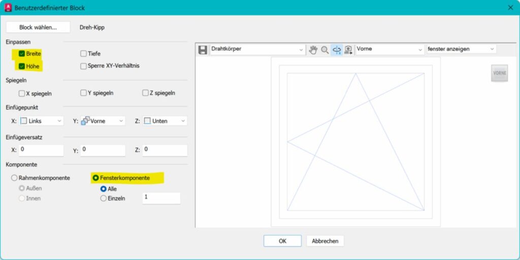Click the Einpassen section label
The height and width of the screenshot is (260, 520).
(x=18, y=42)
